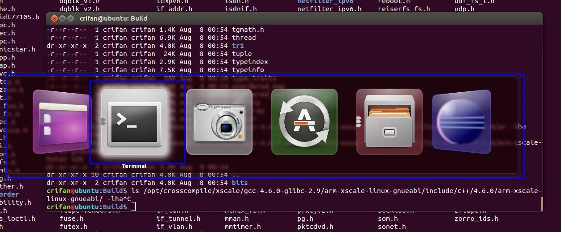This screenshot has height=232, width=561.
Task: Click fuse.h in the background terminal
Action: coord(72,219)
